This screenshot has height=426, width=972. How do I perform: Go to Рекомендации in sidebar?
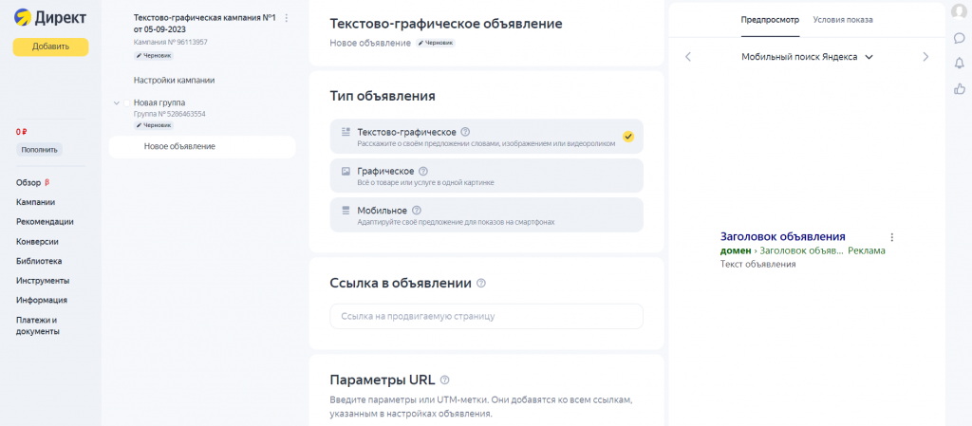(x=45, y=222)
